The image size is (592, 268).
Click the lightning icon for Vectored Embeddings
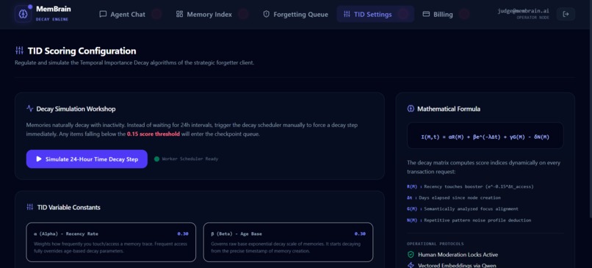411,265
